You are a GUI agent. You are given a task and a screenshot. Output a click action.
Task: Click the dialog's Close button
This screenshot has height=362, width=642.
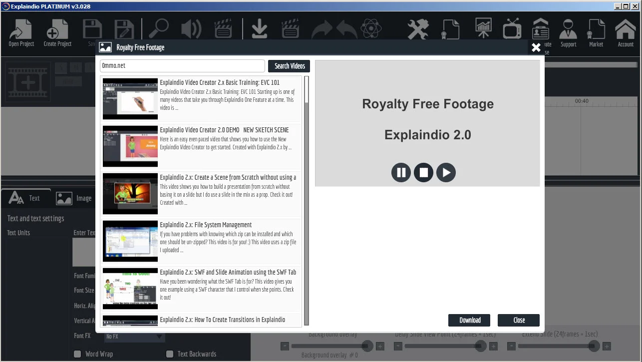(x=519, y=320)
